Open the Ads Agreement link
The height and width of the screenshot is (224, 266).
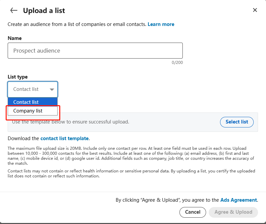pos(238,200)
